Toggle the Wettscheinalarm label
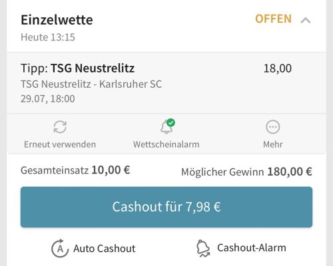Screen dimensions: 333x266 click(x=166, y=144)
